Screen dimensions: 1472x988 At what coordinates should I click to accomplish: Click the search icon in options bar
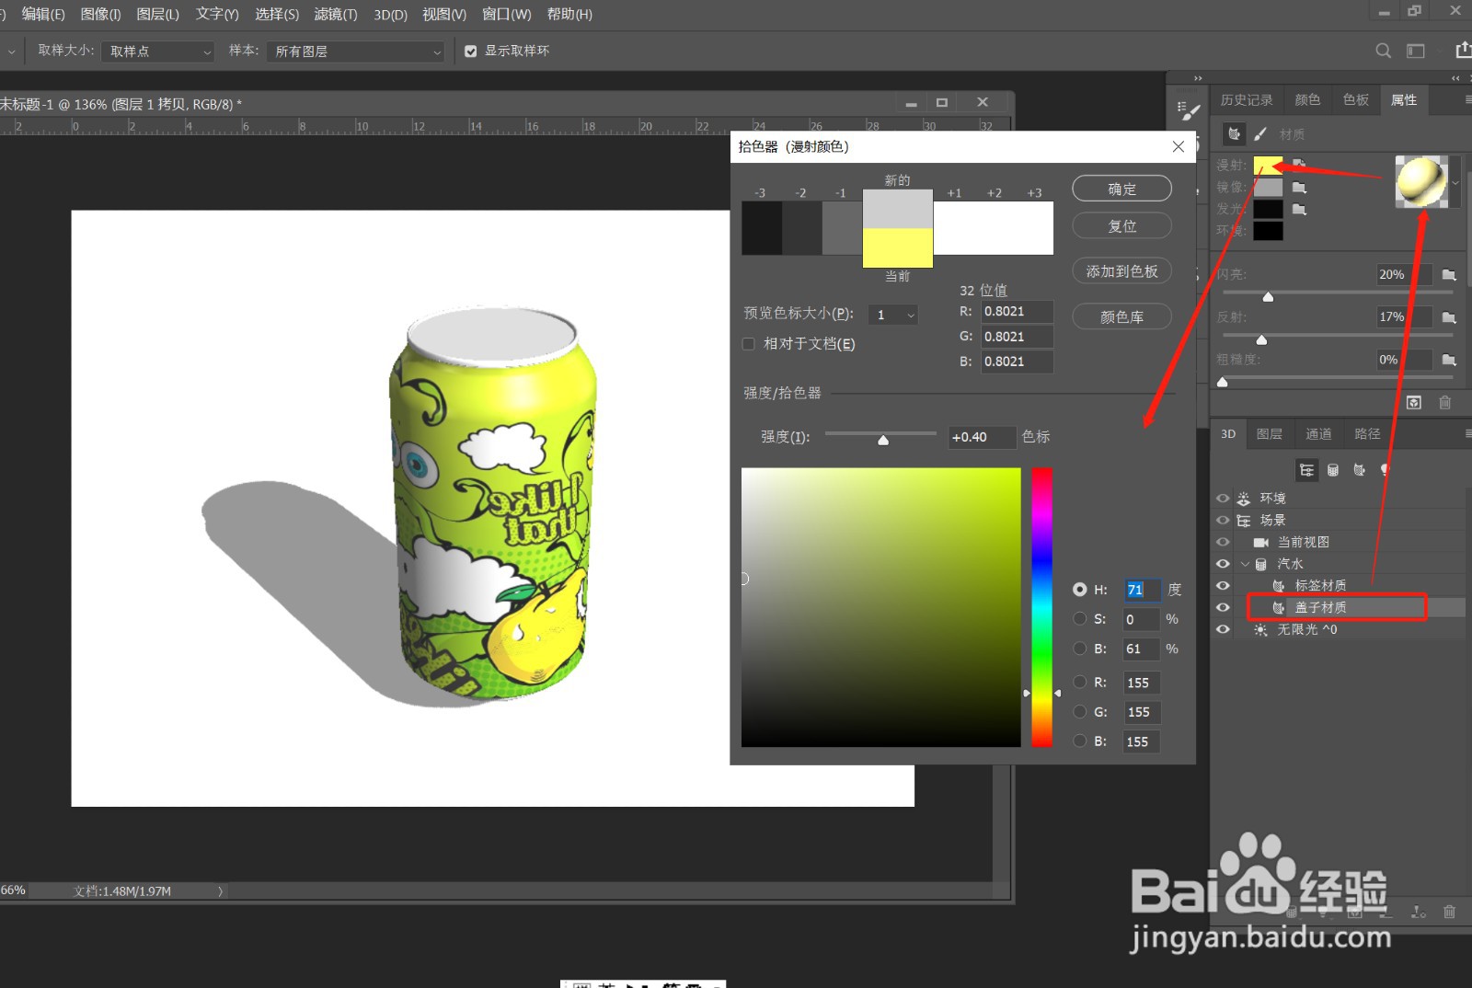coord(1383,51)
